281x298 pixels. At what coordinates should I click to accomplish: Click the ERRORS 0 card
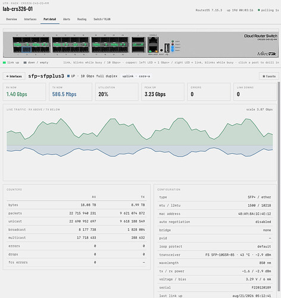coord(209,92)
